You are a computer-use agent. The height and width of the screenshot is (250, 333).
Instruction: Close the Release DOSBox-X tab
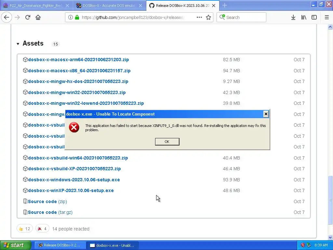click(214, 6)
